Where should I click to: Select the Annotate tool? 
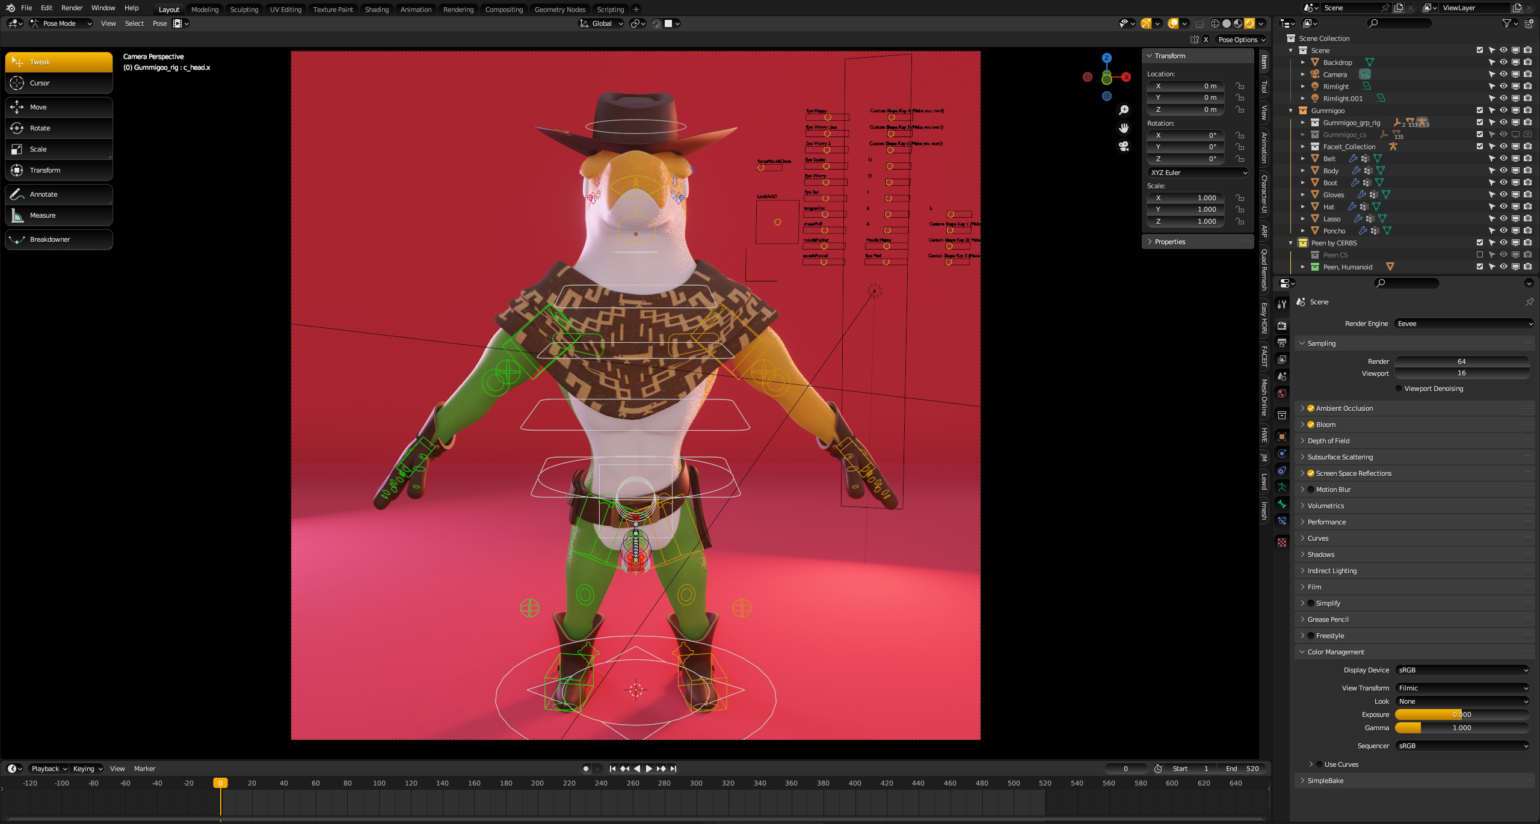(59, 194)
